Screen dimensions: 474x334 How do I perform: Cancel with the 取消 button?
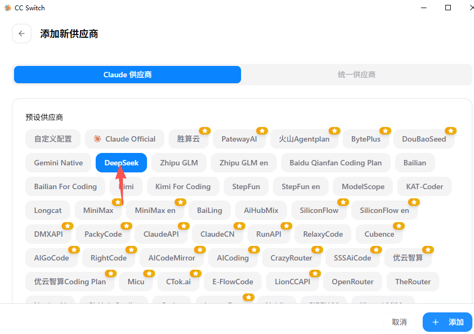tap(399, 322)
